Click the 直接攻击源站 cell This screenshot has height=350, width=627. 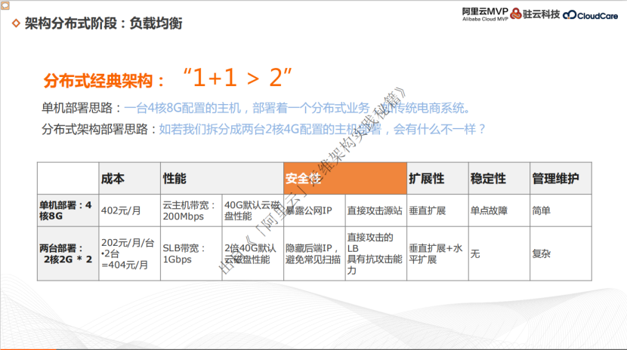376,210
